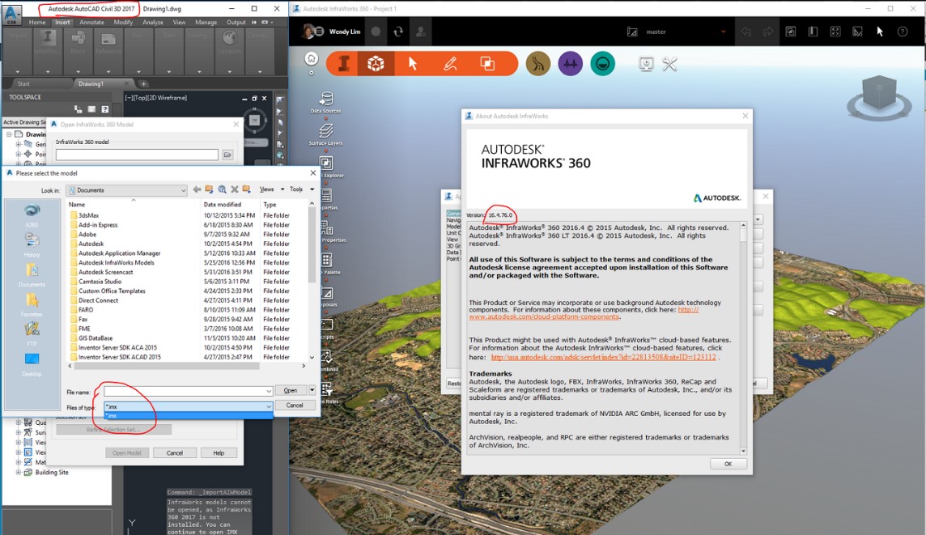Open A360 location in file dialog sidebar

tap(32, 215)
